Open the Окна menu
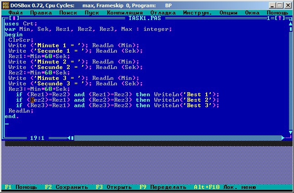 [253, 13]
